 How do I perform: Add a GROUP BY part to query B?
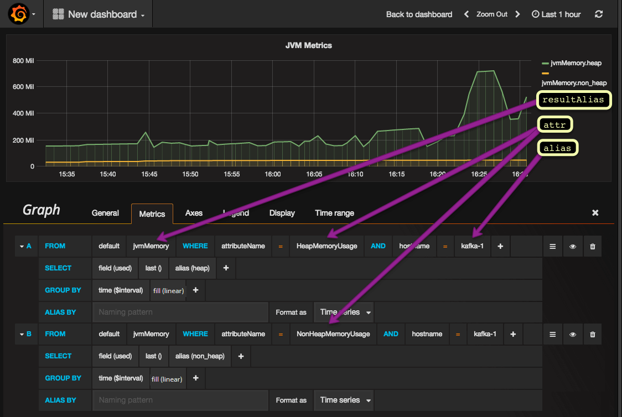pyautogui.click(x=195, y=378)
